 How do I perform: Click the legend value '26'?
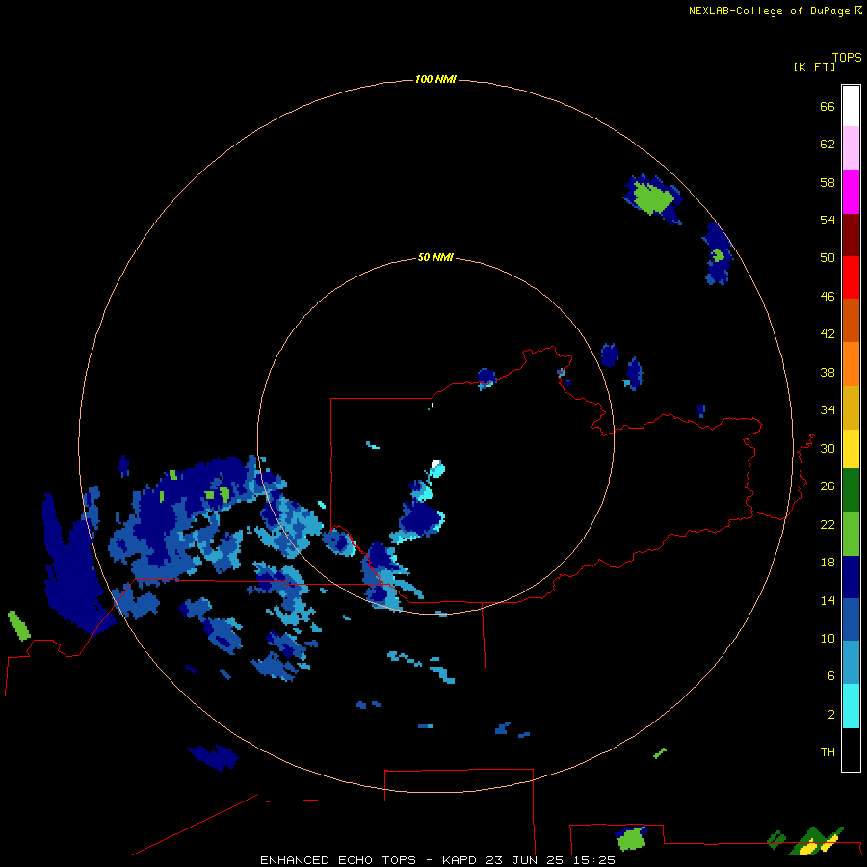click(828, 486)
